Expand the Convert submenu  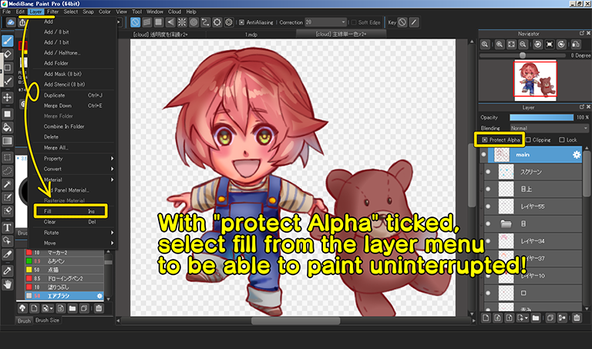click(x=74, y=169)
